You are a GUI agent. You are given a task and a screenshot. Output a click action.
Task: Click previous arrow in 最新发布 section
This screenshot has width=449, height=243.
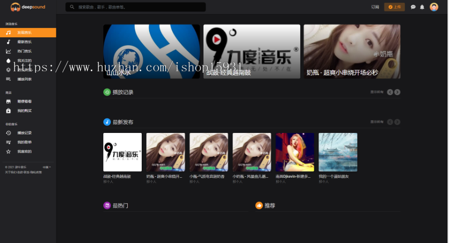point(390,122)
